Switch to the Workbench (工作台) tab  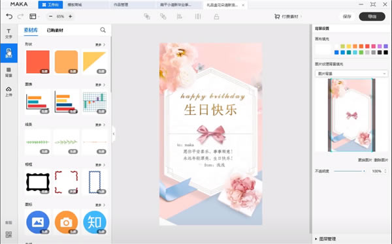[50, 5]
